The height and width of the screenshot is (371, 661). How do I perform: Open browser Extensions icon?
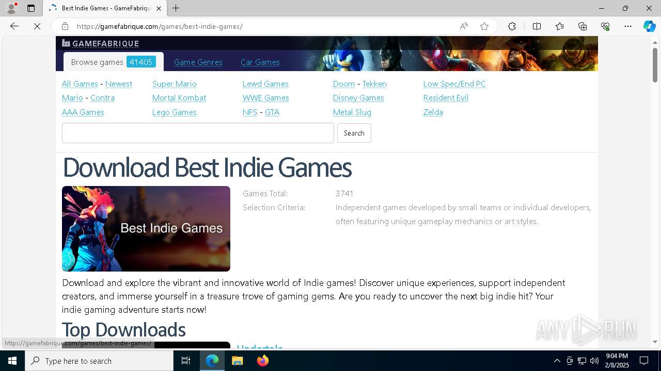(512, 26)
